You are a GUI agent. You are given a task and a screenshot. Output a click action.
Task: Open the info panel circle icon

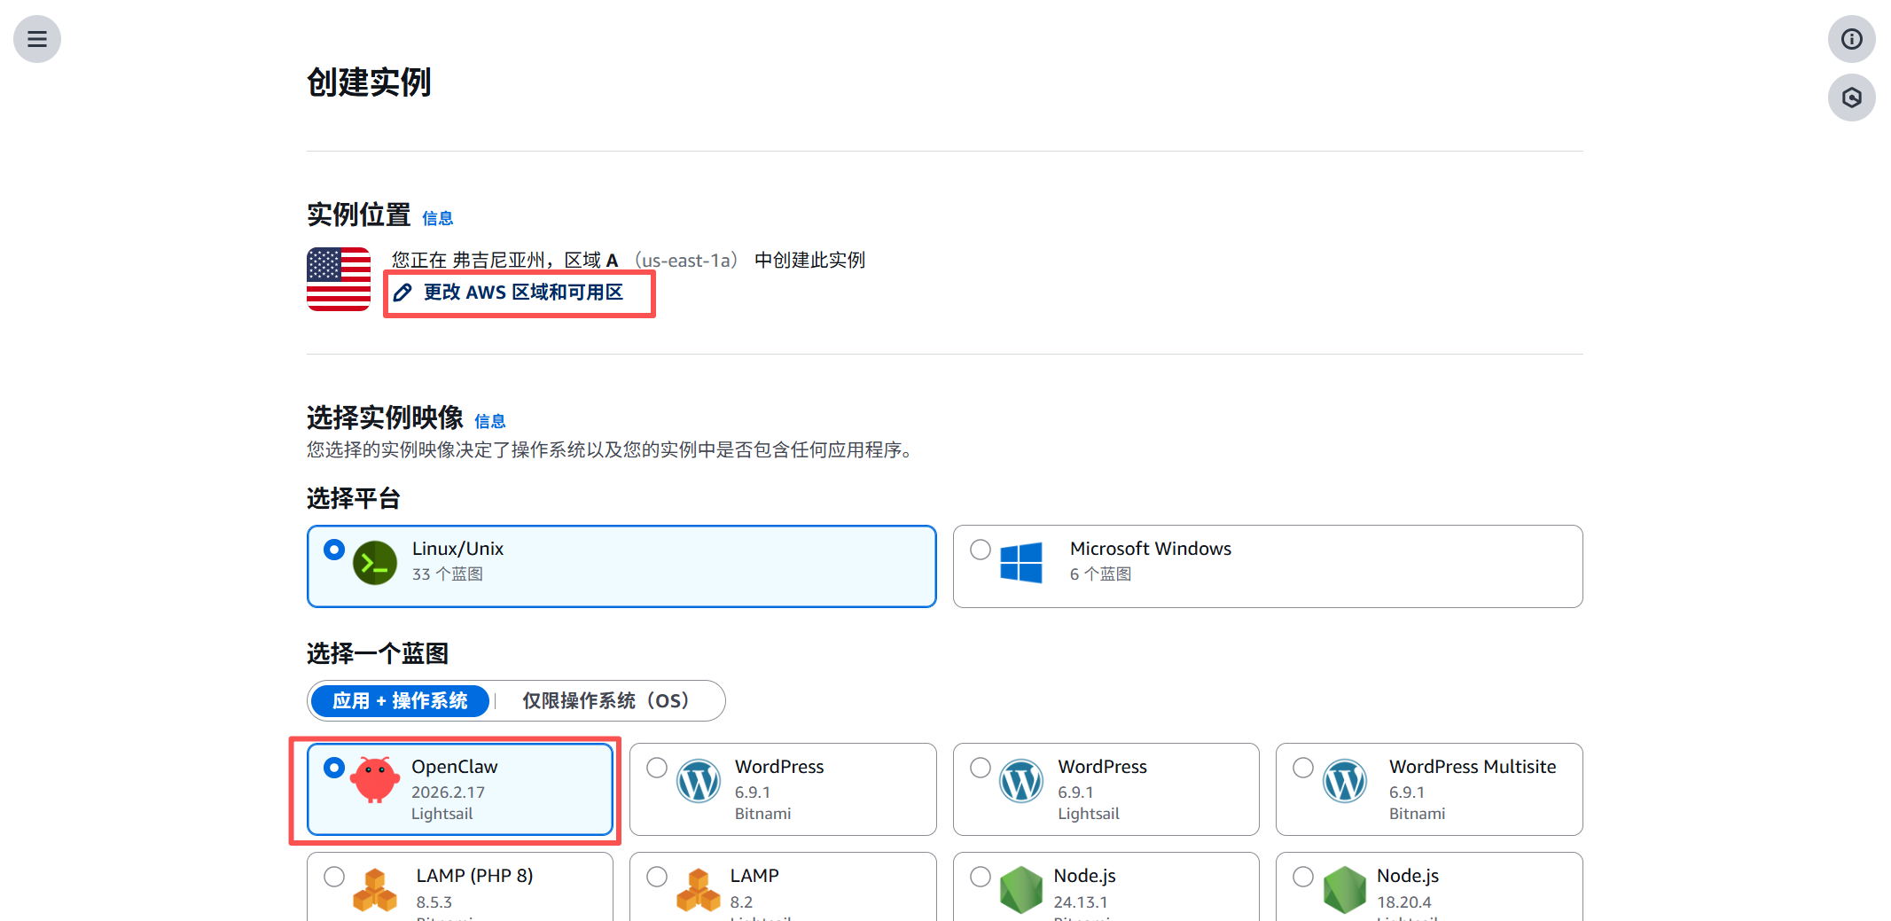pos(1851,39)
